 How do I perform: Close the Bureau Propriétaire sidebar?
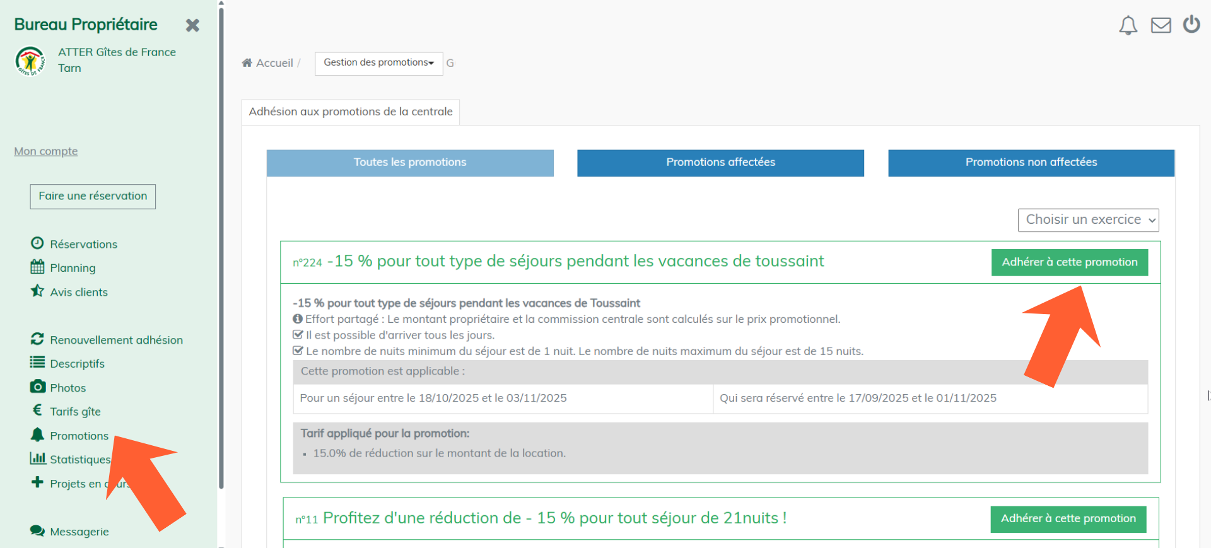pyautogui.click(x=192, y=25)
